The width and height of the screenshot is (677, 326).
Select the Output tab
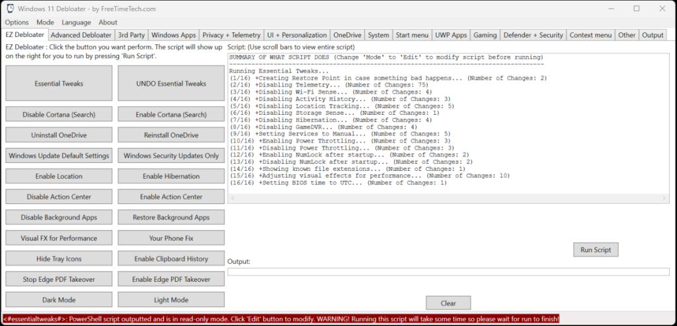pos(653,36)
